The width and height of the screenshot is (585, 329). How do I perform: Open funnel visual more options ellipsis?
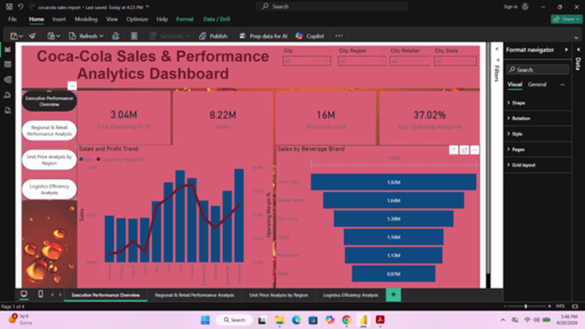pos(475,149)
